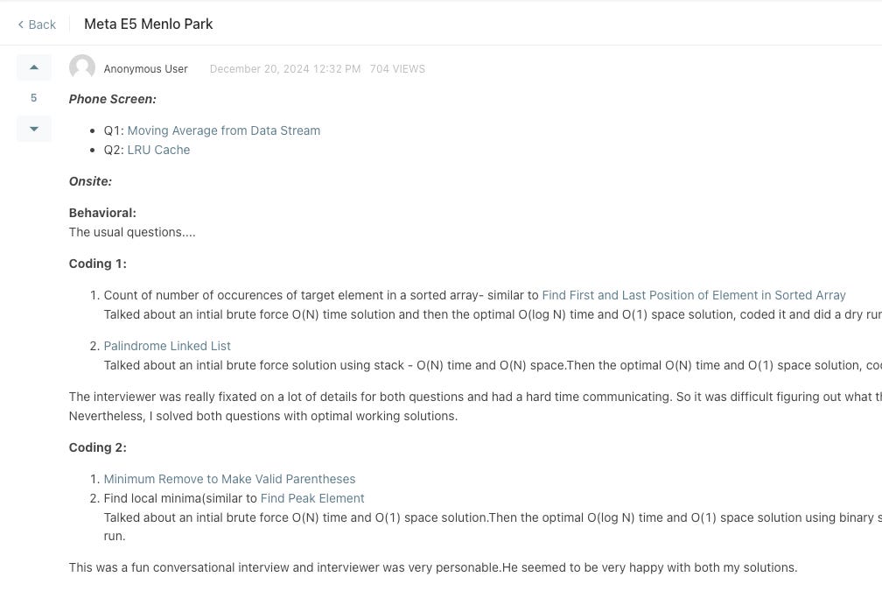The image size is (882, 591).
Task: Click the Anonymous User avatar
Action: [81, 67]
